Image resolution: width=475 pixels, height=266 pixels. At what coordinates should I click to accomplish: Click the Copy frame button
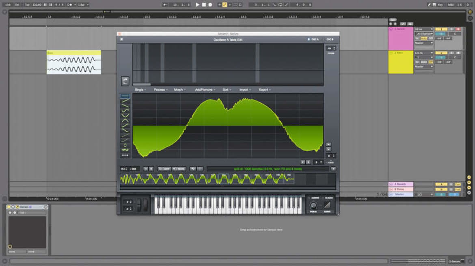tap(164, 169)
